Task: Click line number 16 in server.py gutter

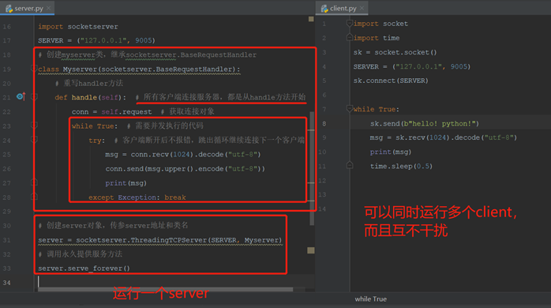Action: click(6, 27)
